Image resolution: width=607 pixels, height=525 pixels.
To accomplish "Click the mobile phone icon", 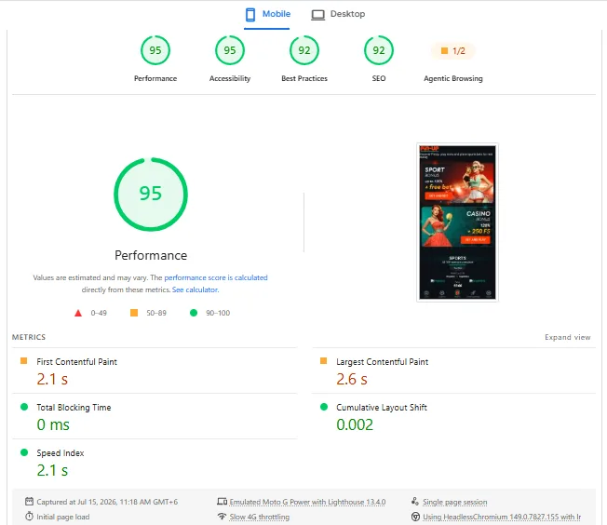I will click(250, 15).
